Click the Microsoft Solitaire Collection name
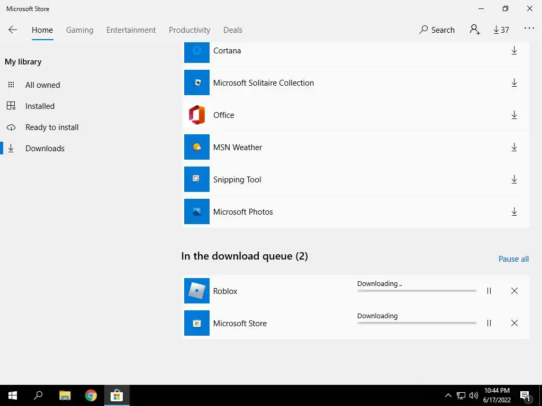This screenshot has width=542, height=406. [x=264, y=83]
